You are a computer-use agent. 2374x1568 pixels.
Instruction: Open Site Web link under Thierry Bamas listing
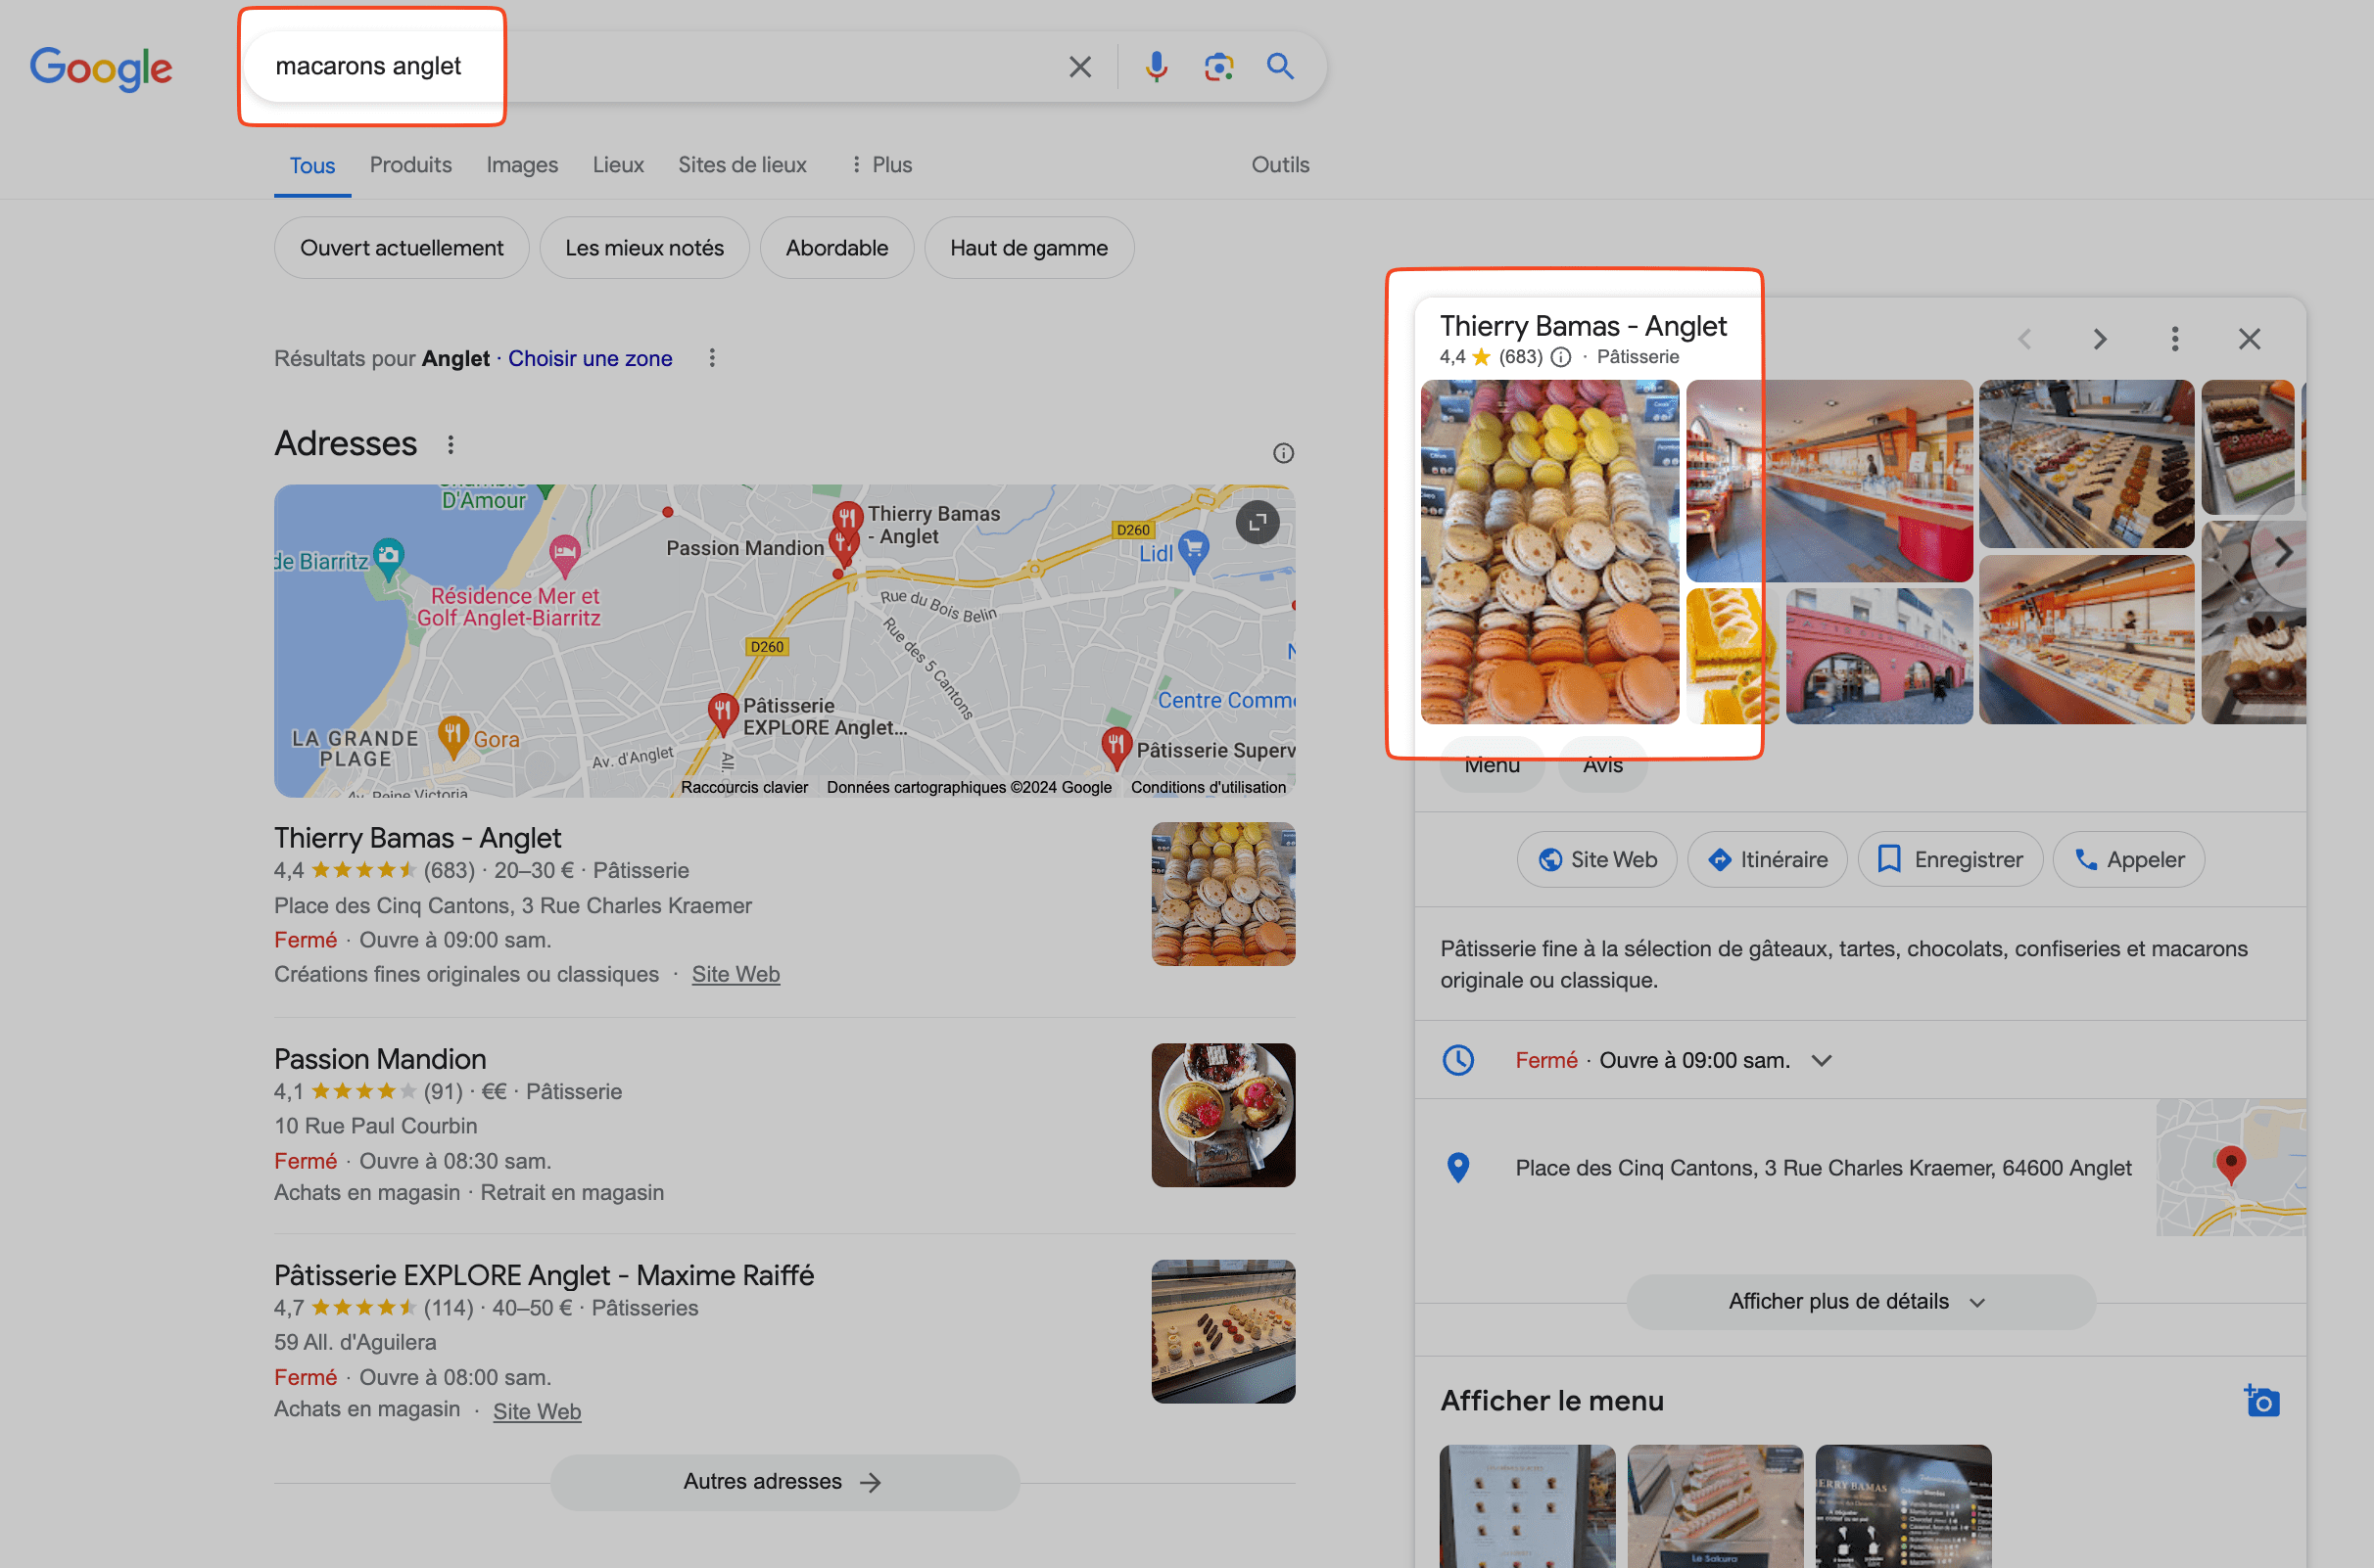[736, 974]
